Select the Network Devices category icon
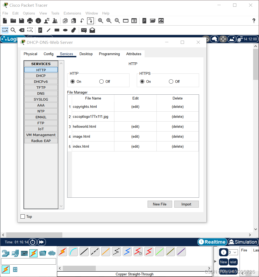 6,253
